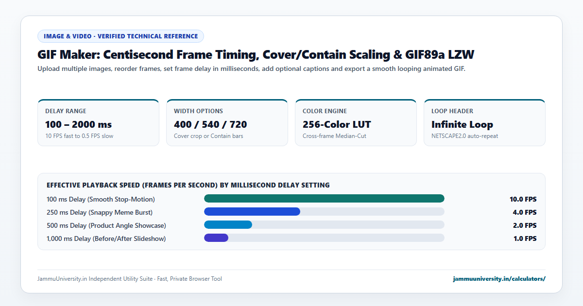Viewport: 583px width, 306px height.
Task: Select the 'Infinite Loop' value
Action: coord(462,124)
